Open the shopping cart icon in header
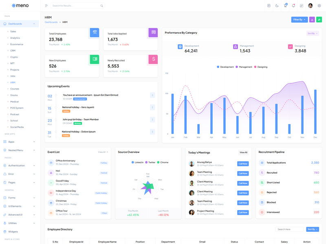This screenshot has height=244, width=326. click(x=285, y=6)
